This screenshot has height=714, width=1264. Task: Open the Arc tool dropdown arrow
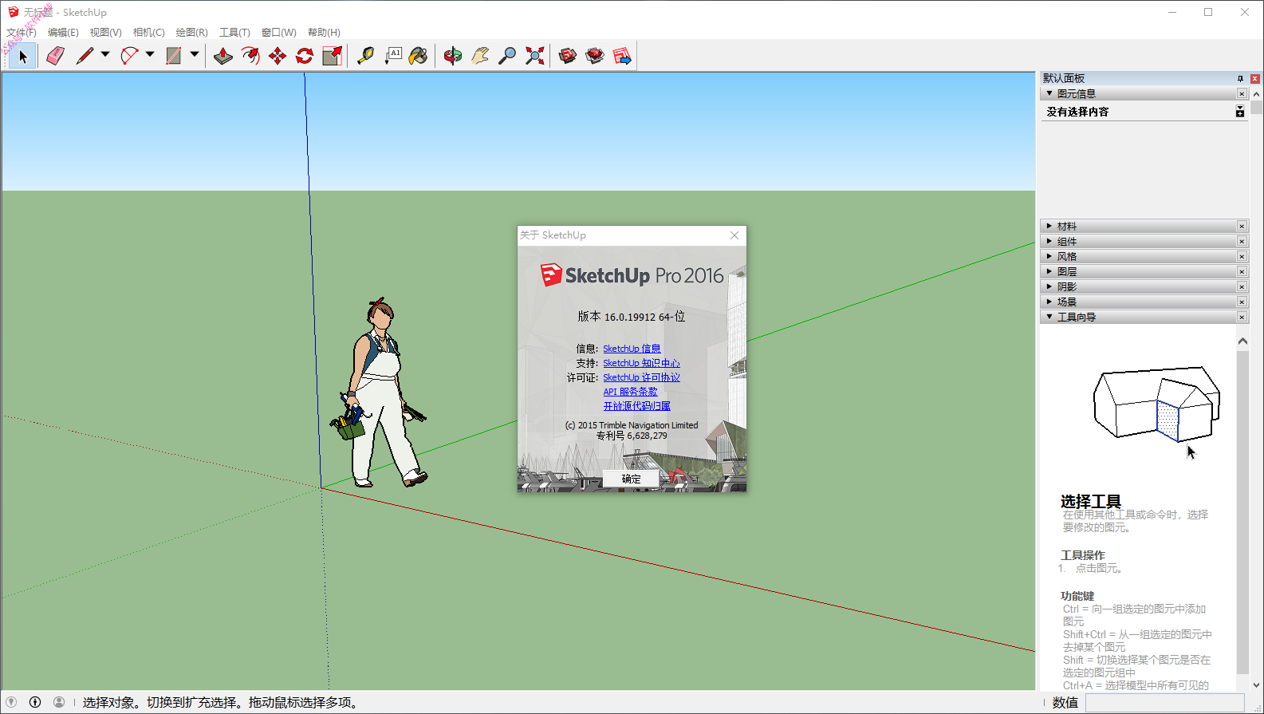coord(149,55)
